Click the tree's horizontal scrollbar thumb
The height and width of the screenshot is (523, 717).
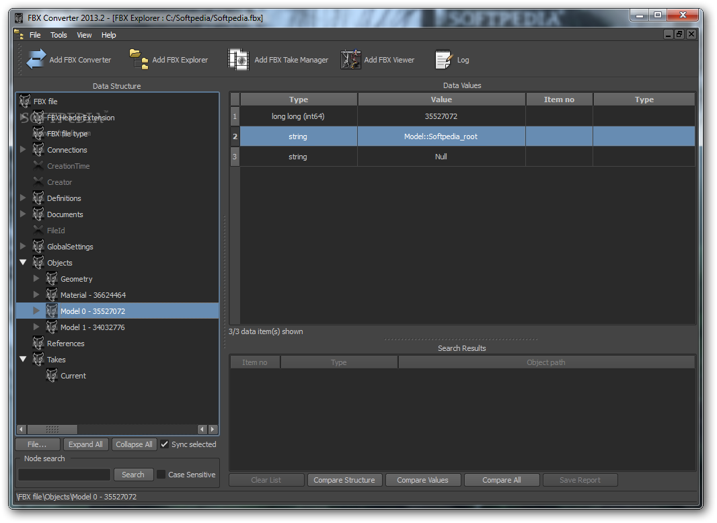coord(52,430)
